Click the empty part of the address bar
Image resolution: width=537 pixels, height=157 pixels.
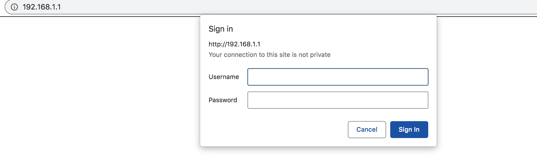pos(290,7)
